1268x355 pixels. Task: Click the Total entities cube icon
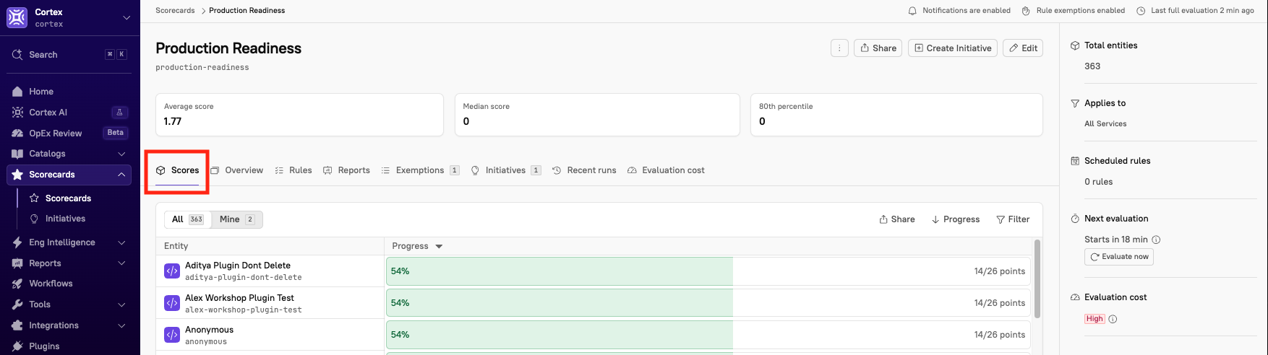click(1075, 45)
